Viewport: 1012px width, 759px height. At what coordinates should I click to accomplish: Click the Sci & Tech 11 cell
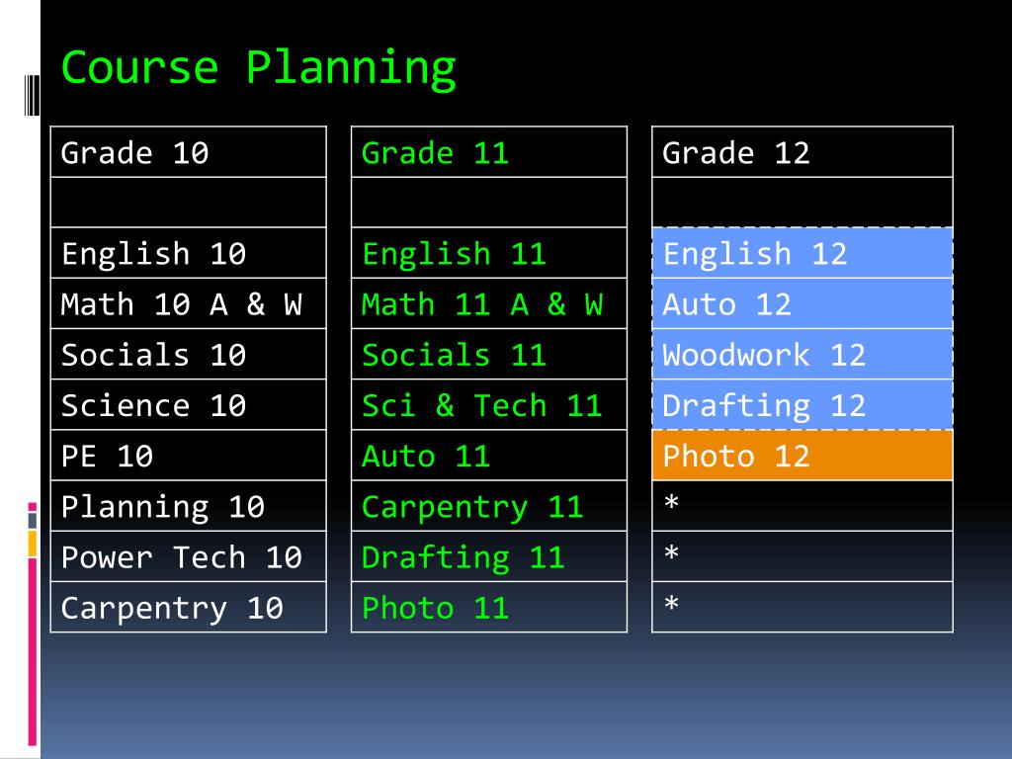pyautogui.click(x=489, y=404)
